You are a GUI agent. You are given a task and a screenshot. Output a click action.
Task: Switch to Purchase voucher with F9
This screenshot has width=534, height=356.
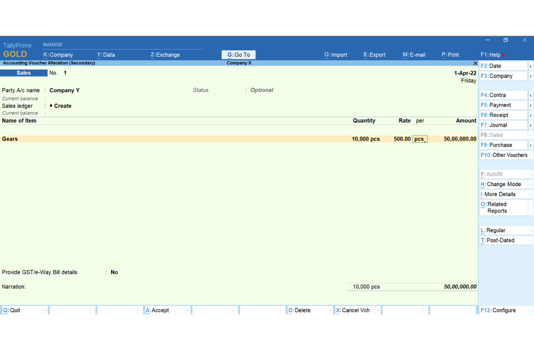(x=500, y=145)
